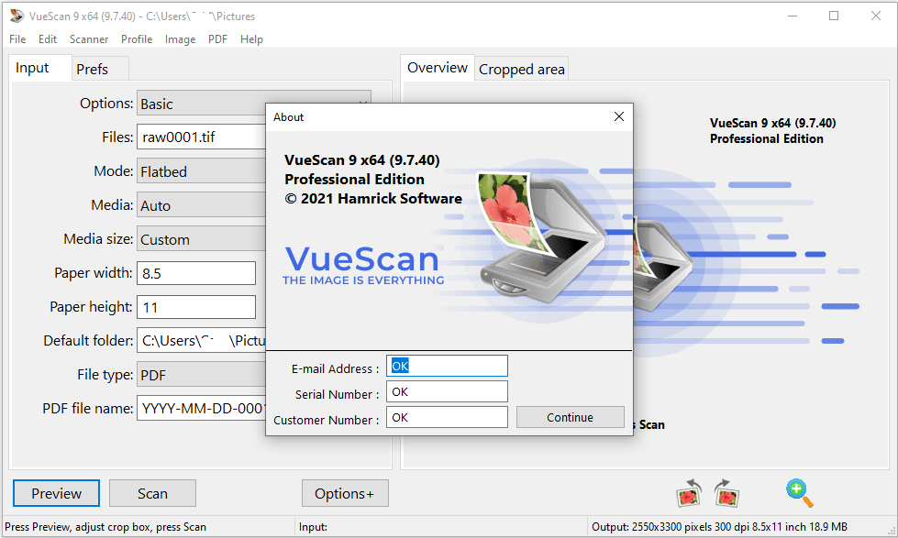Click the Preview button
898x538 pixels.
pyautogui.click(x=56, y=493)
